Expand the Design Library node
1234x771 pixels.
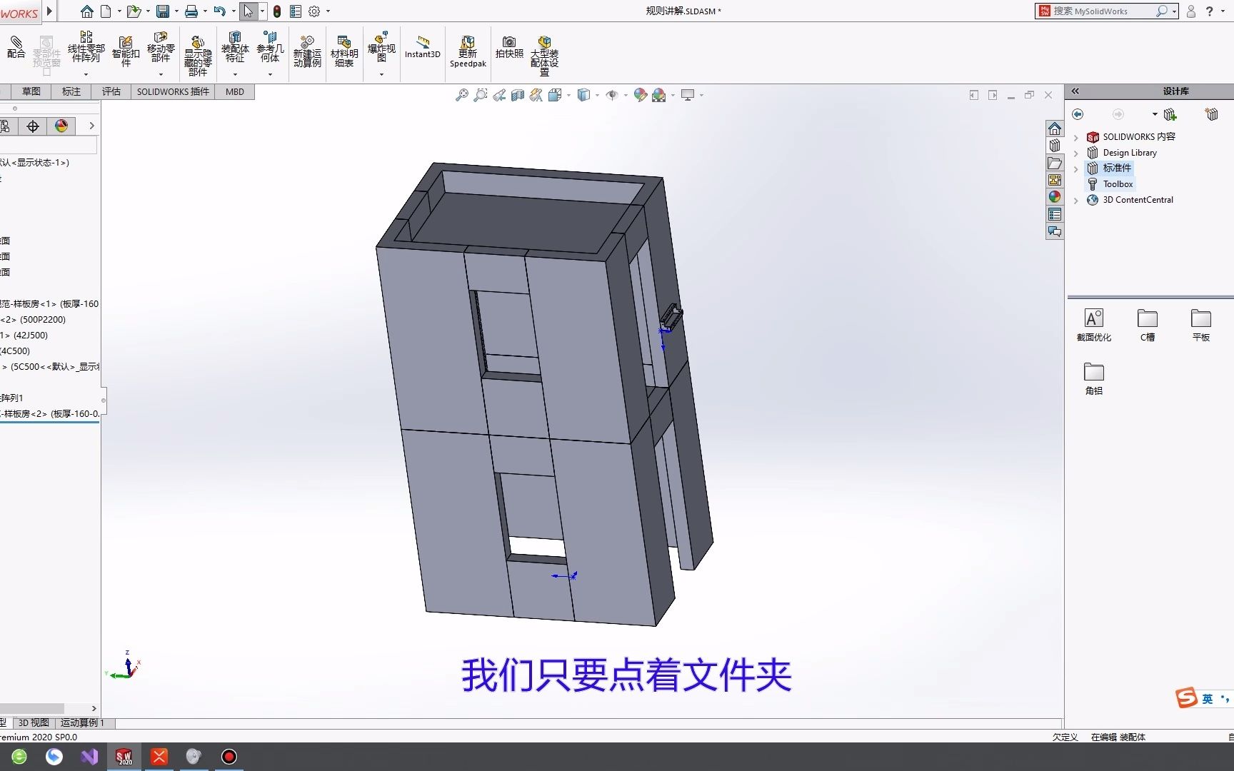click(1076, 153)
